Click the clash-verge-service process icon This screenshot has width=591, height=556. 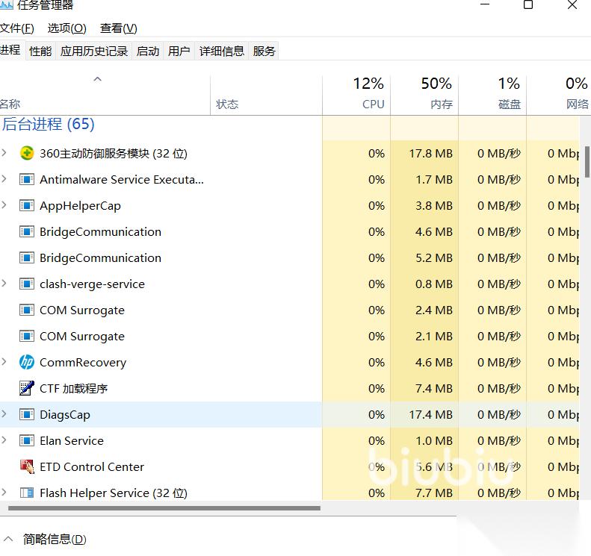coord(27,284)
